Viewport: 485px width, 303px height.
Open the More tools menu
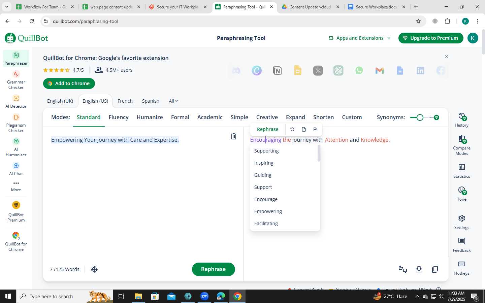click(16, 186)
